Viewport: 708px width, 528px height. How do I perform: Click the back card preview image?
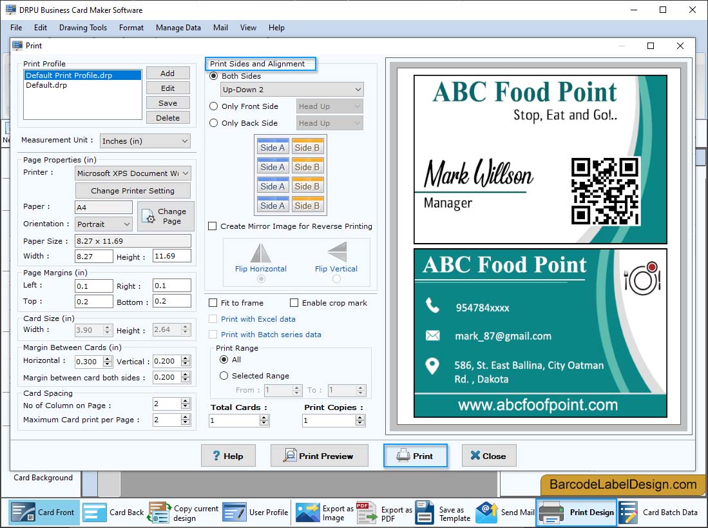540,333
